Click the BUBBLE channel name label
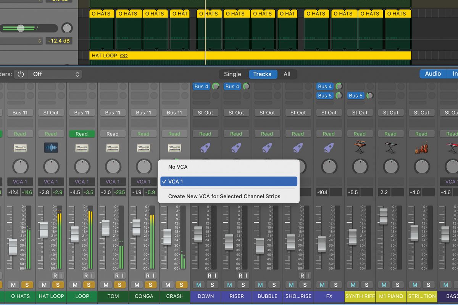Image resolution: width=458 pixels, height=305 pixels. [x=267, y=296]
